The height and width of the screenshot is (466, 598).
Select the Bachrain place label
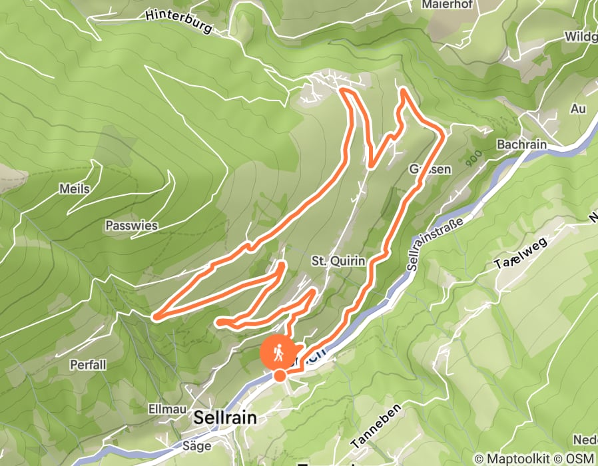coord(521,144)
